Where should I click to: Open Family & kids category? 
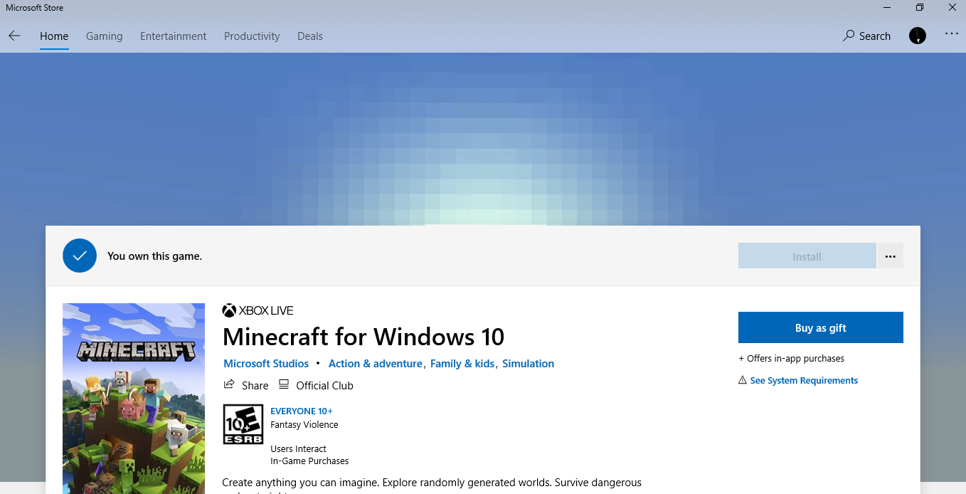[462, 364]
